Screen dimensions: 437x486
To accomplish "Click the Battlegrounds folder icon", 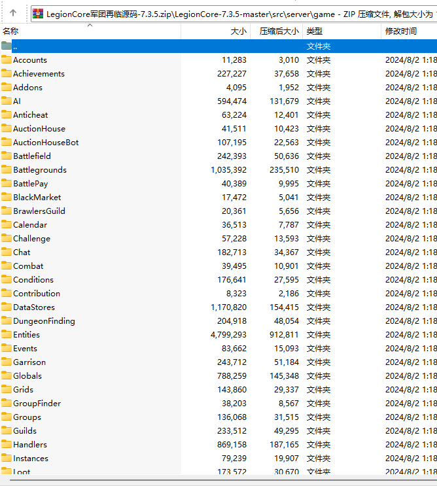I will tap(6, 169).
